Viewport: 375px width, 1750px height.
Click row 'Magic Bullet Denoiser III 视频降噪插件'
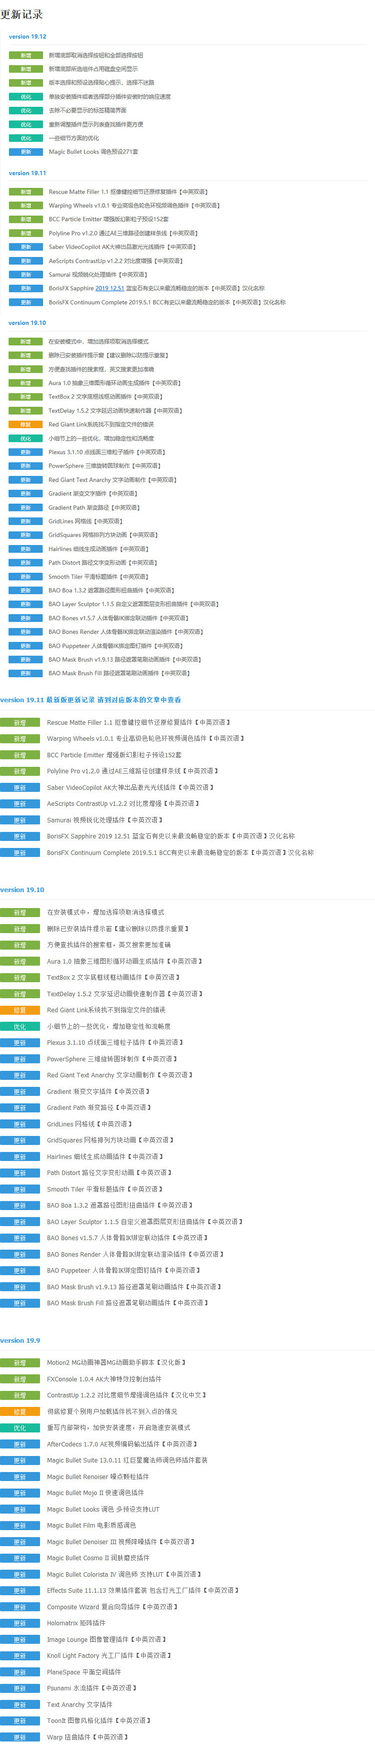point(121,1542)
